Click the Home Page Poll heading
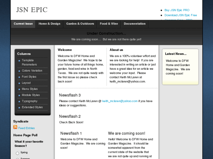The width and height of the screenshot is (213, 159). pos(25,135)
